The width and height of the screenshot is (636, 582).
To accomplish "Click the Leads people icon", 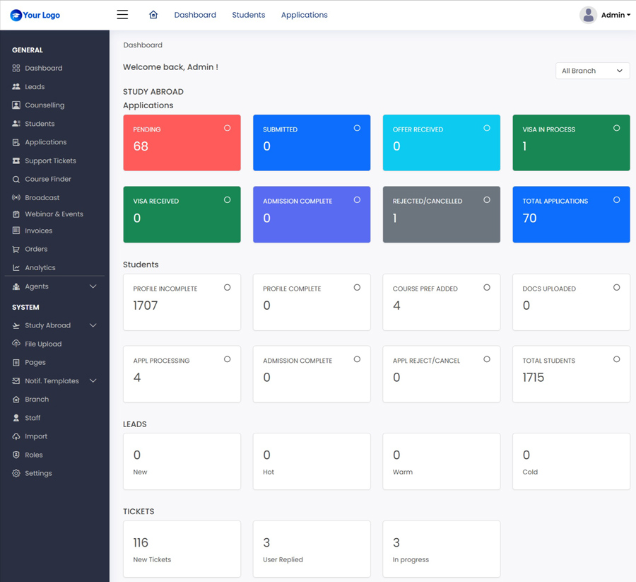I will 16,86.
